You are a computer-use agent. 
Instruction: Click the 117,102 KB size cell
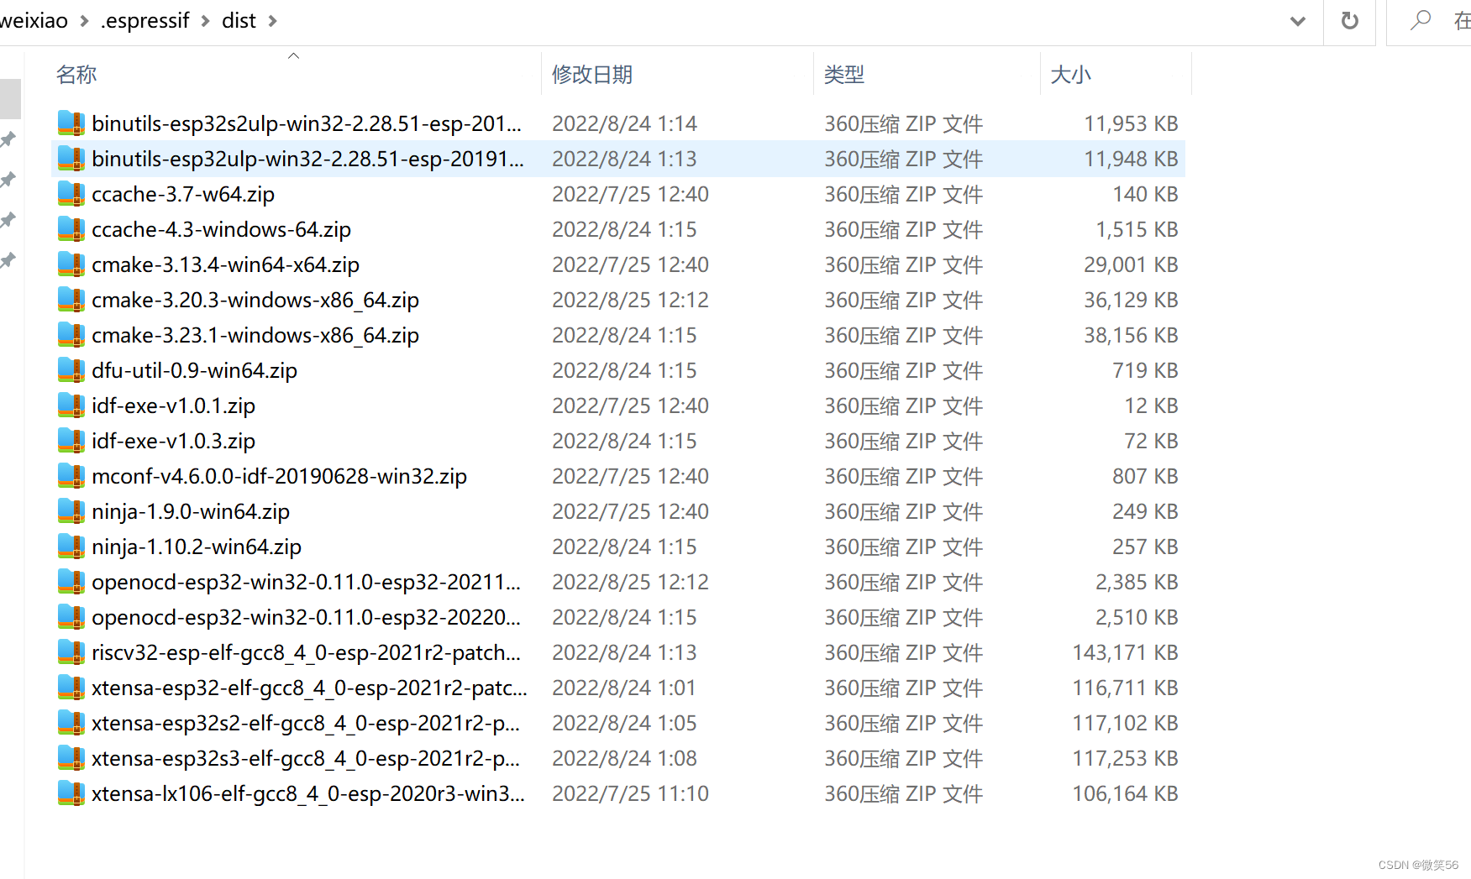point(1125,723)
